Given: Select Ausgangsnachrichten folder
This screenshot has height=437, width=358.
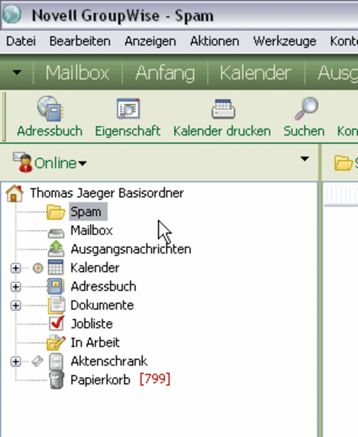Looking at the screenshot, I should pyautogui.click(x=131, y=249).
